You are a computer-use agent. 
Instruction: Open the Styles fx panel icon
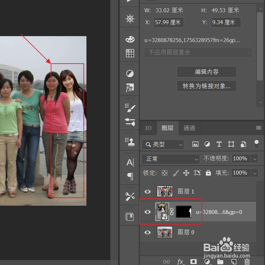pyautogui.click(x=130, y=87)
